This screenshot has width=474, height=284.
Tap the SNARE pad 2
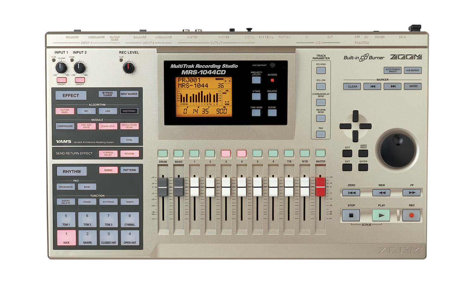pyautogui.click(x=88, y=238)
